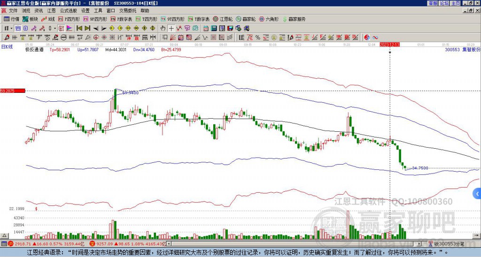The height and width of the screenshot is (257, 481).
Task: Click the 客服 customer service button
Action: point(433,3)
